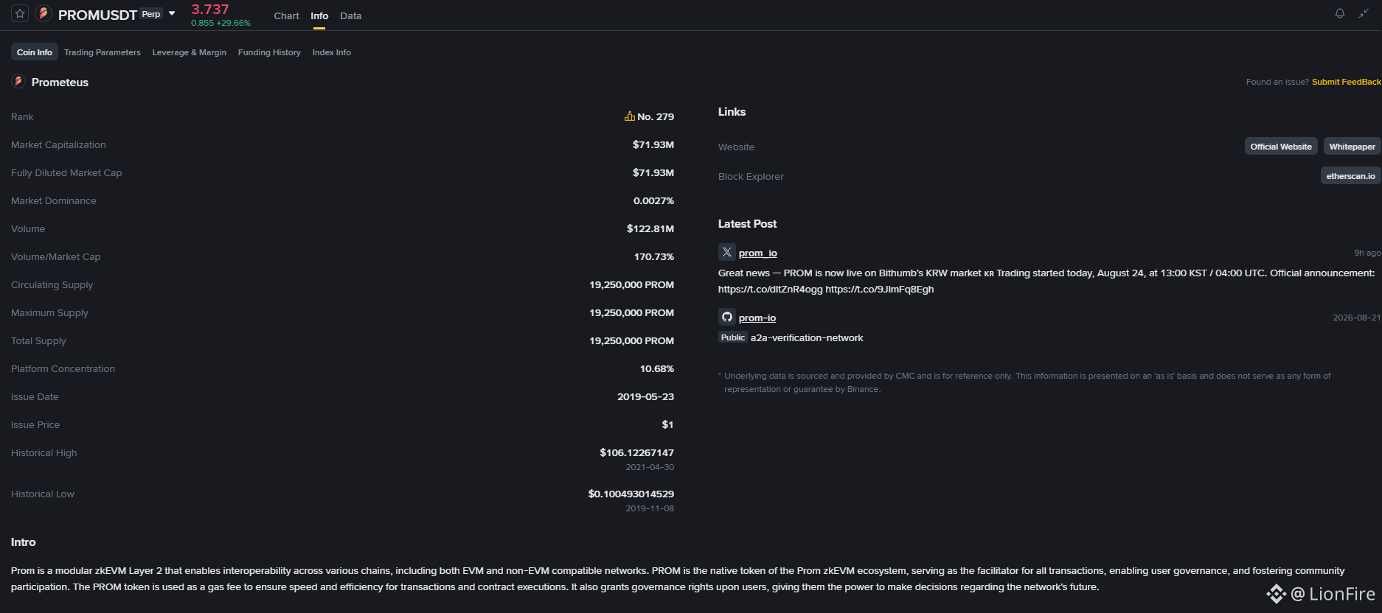This screenshot has width=1382, height=613.
Task: Click the Market Capitalization value $71.93M
Action: click(653, 144)
